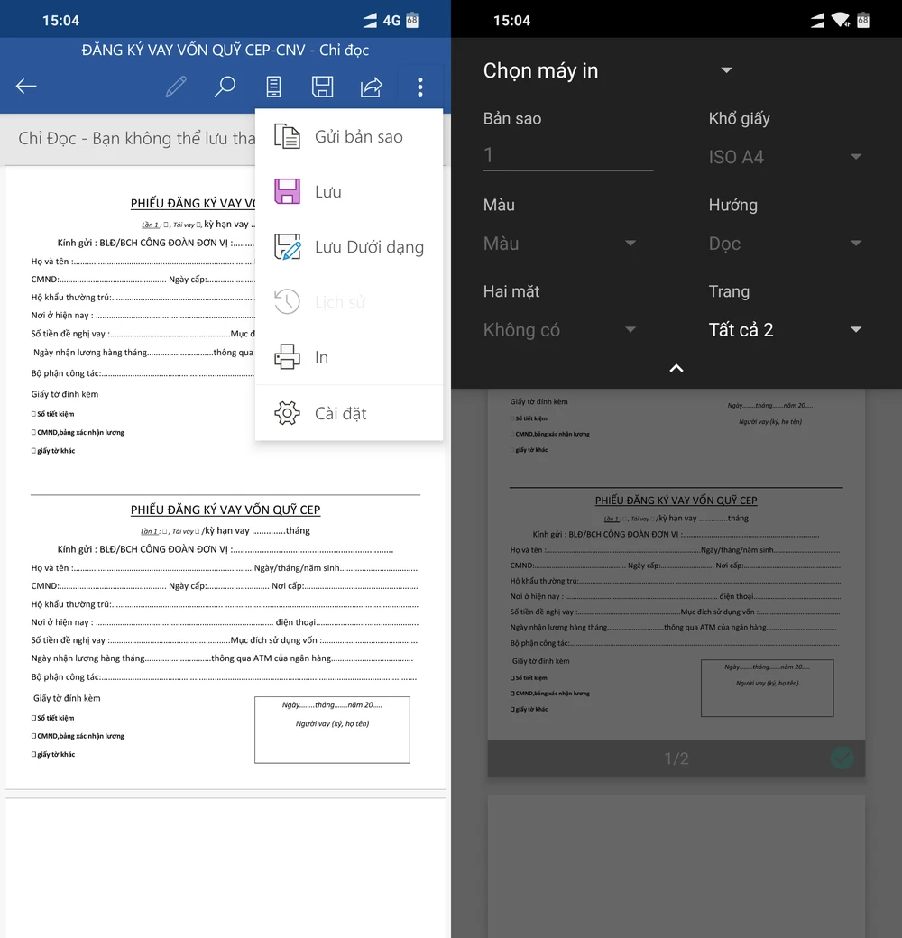Collapse print options with the up chevron
The image size is (902, 938).
pyautogui.click(x=676, y=368)
